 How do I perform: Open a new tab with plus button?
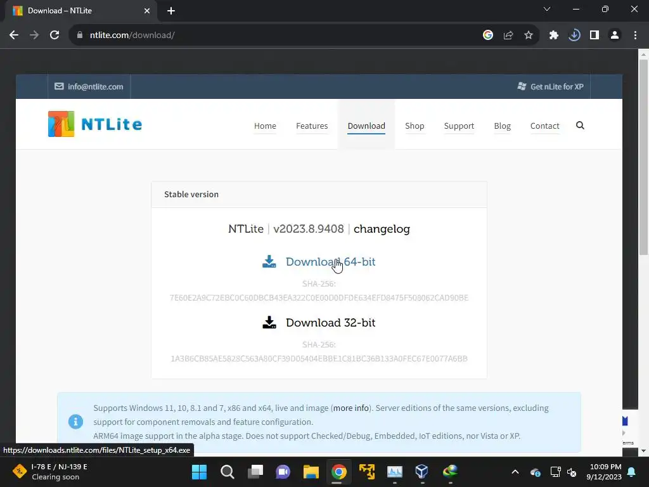[171, 11]
